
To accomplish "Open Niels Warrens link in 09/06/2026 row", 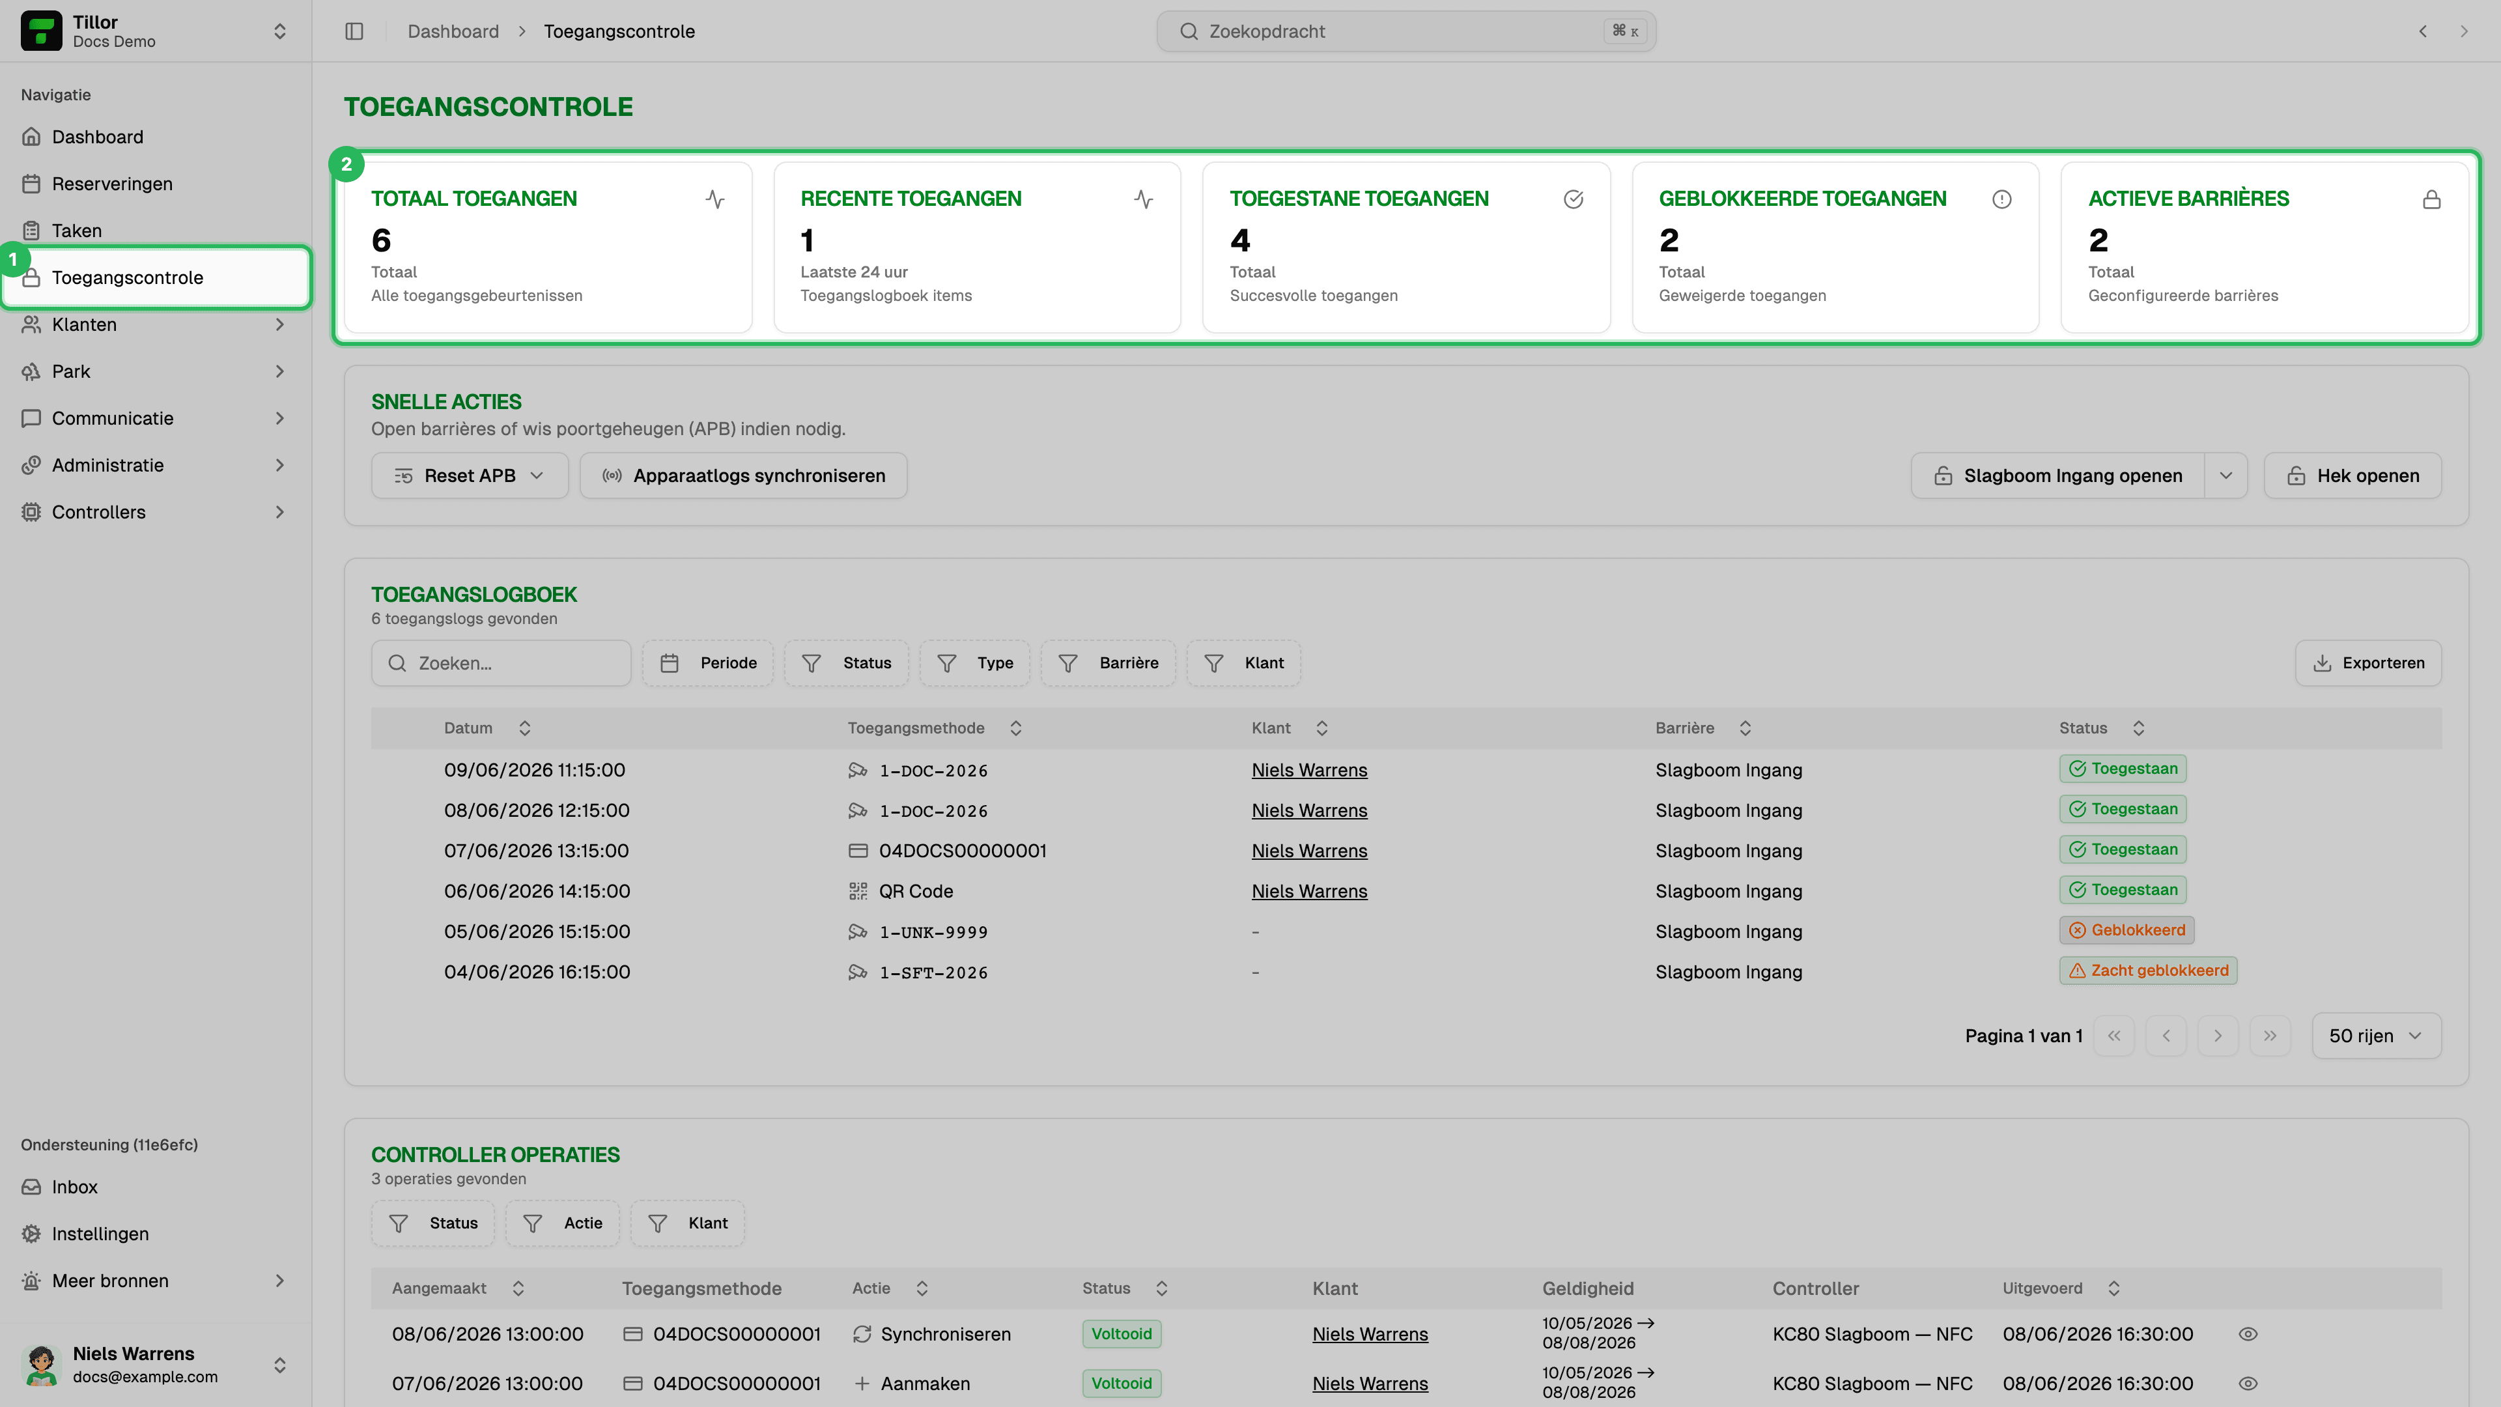I will [1308, 770].
